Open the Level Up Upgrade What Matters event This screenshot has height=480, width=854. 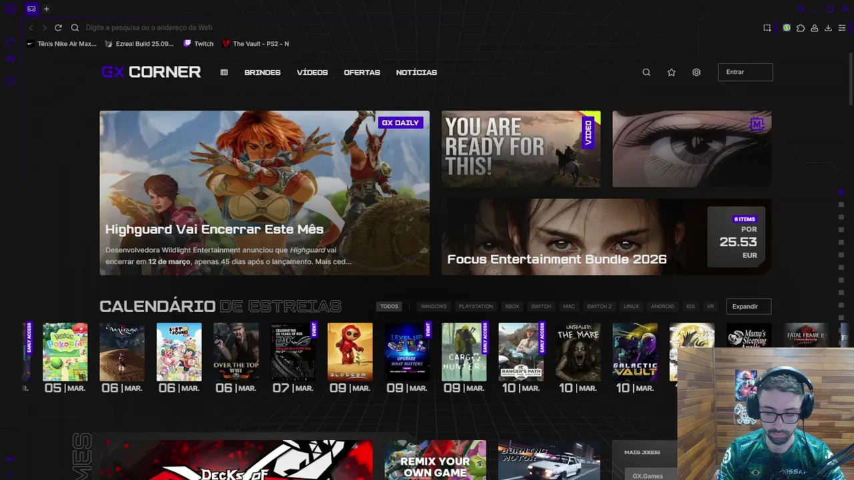[x=407, y=352]
